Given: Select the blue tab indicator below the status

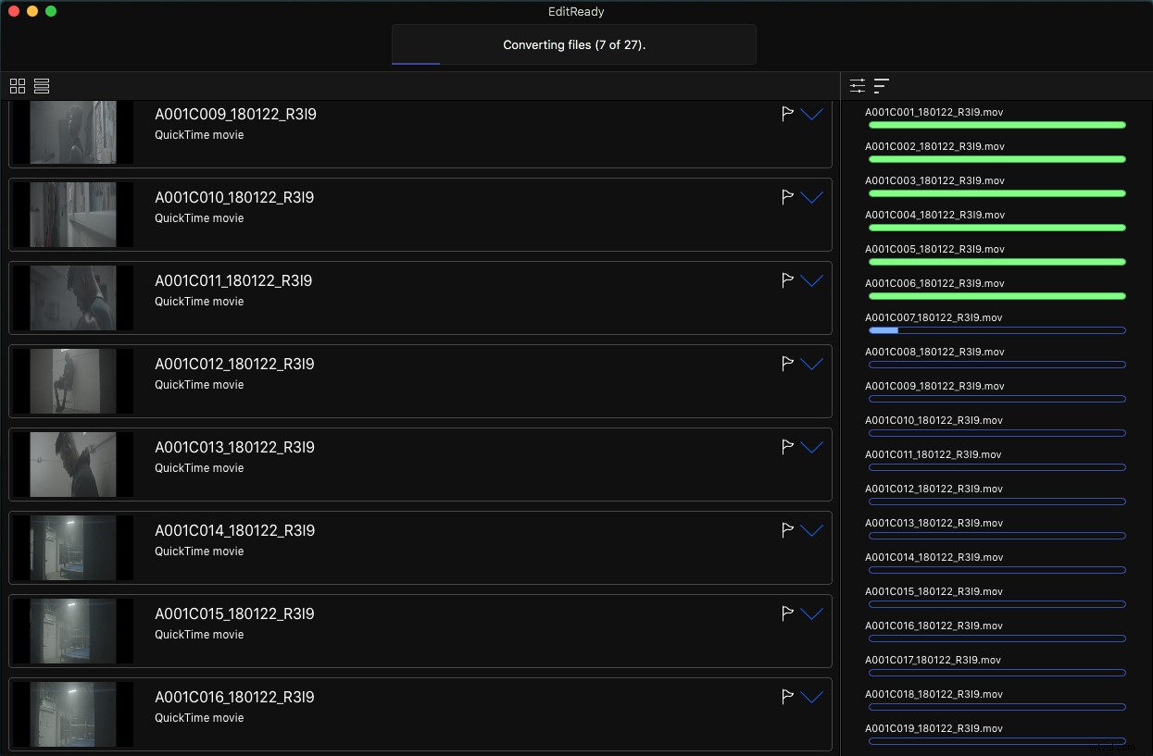Looking at the screenshot, I should (x=415, y=62).
